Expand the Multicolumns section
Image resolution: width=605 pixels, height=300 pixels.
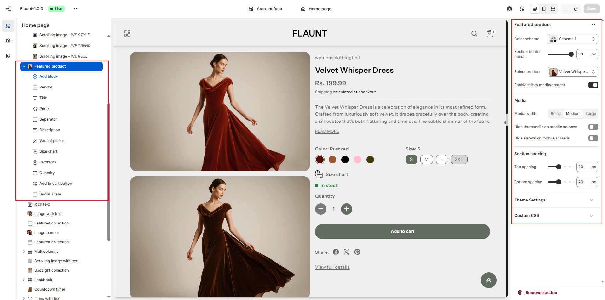tap(24, 252)
